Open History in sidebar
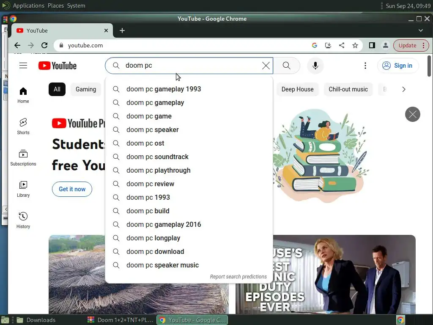 (x=23, y=220)
